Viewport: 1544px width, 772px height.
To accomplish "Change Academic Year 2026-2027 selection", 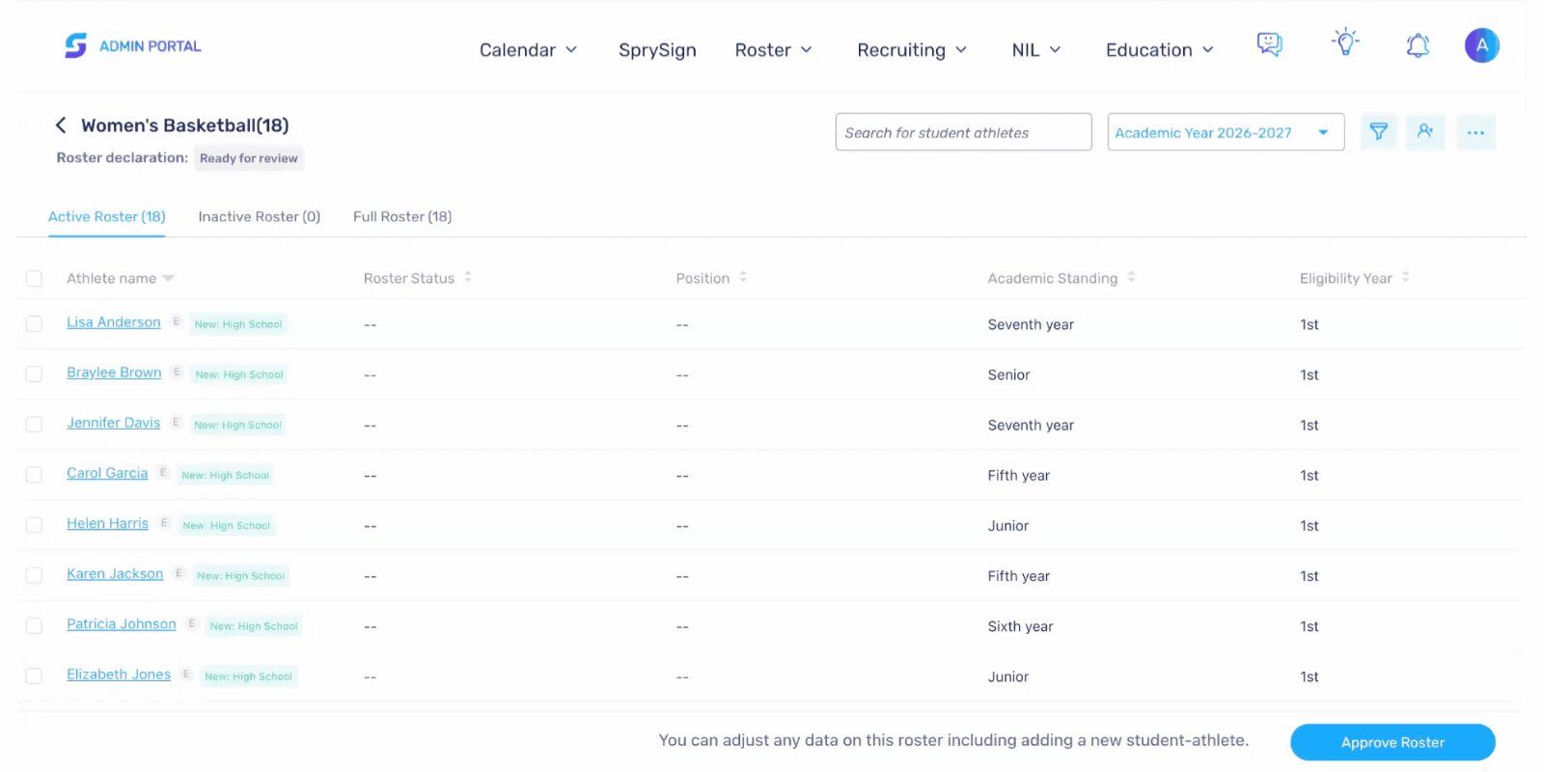I will 1226,132.
